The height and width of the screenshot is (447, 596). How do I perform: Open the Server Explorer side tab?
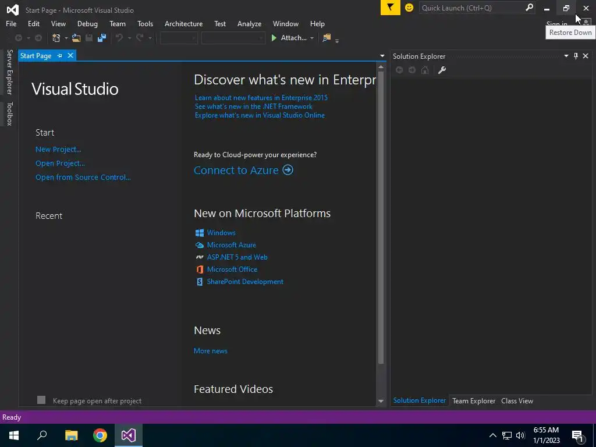click(x=9, y=72)
